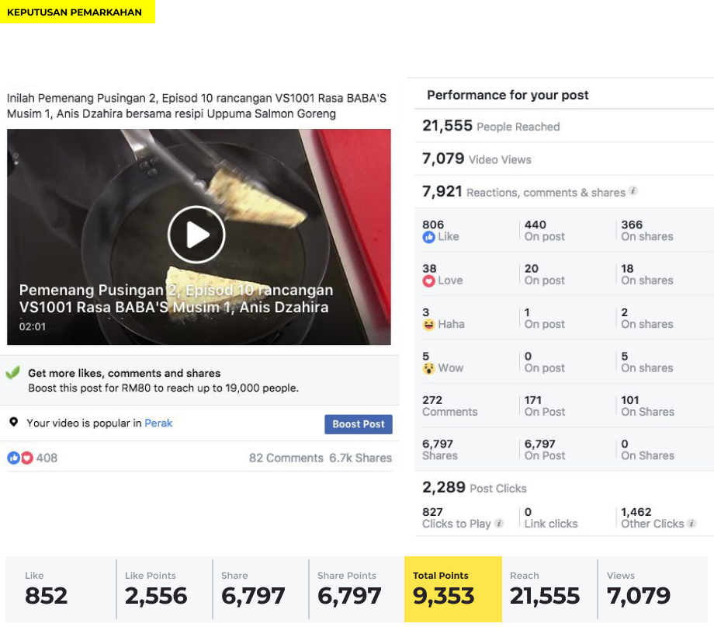Image resolution: width=714 pixels, height=627 pixels.
Task: Open the Perak location link
Action: pos(158,423)
